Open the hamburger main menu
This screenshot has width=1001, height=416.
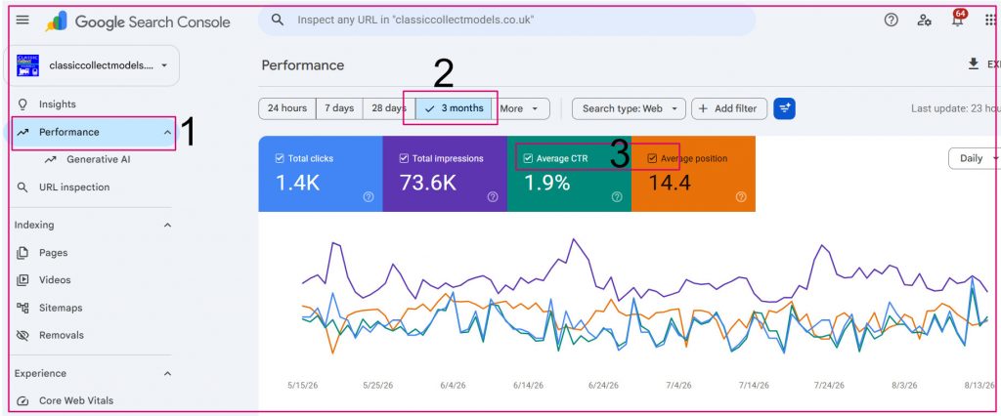22,20
